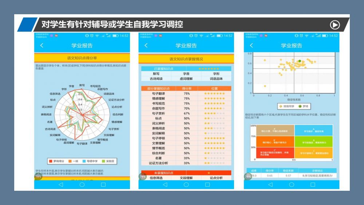The width and height of the screenshot is (364, 205).
Task: Click 论证方法分析 row in the mastery table
Action: pos(158,163)
